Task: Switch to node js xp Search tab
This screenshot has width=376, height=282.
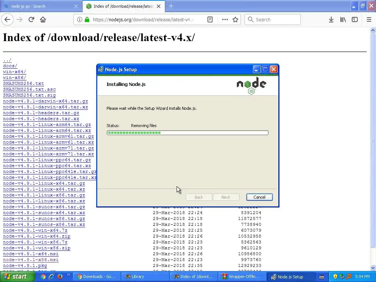Action: coord(41,6)
